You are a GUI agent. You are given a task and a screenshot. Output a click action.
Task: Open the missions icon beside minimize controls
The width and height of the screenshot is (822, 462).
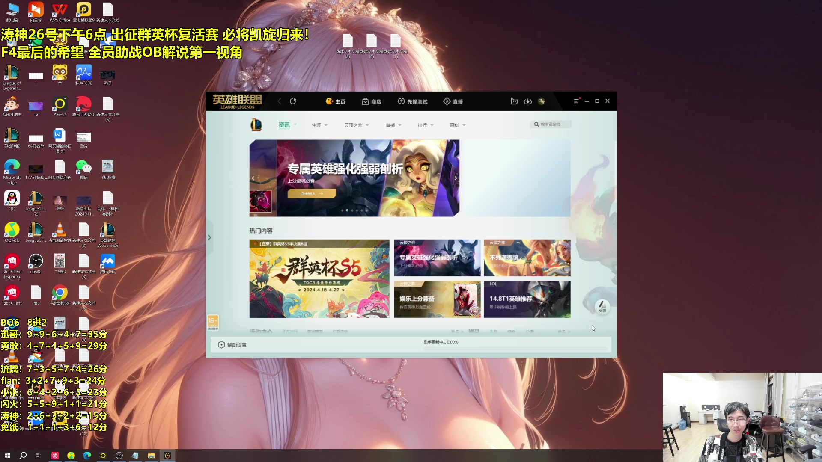(x=514, y=101)
